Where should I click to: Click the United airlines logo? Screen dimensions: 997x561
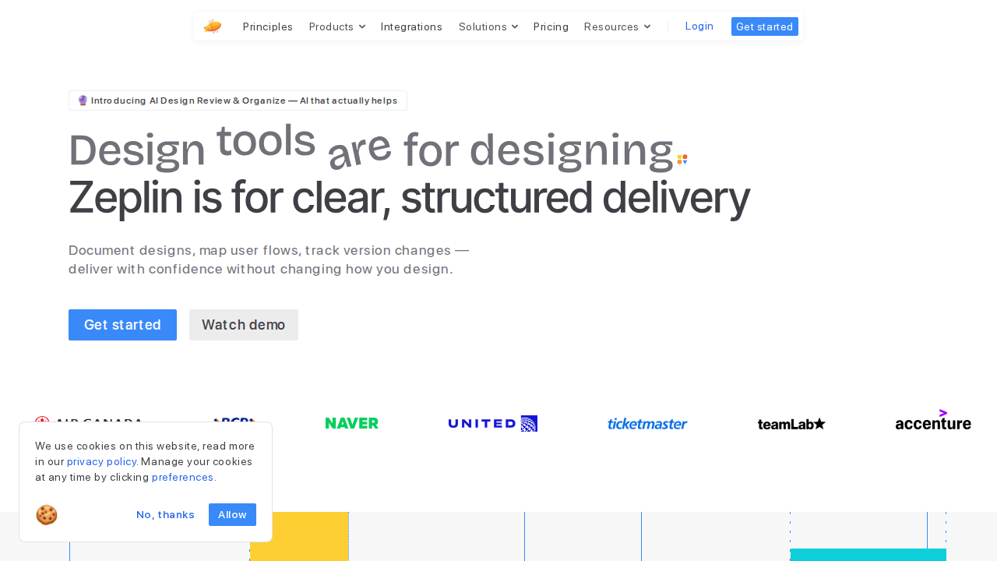492,423
